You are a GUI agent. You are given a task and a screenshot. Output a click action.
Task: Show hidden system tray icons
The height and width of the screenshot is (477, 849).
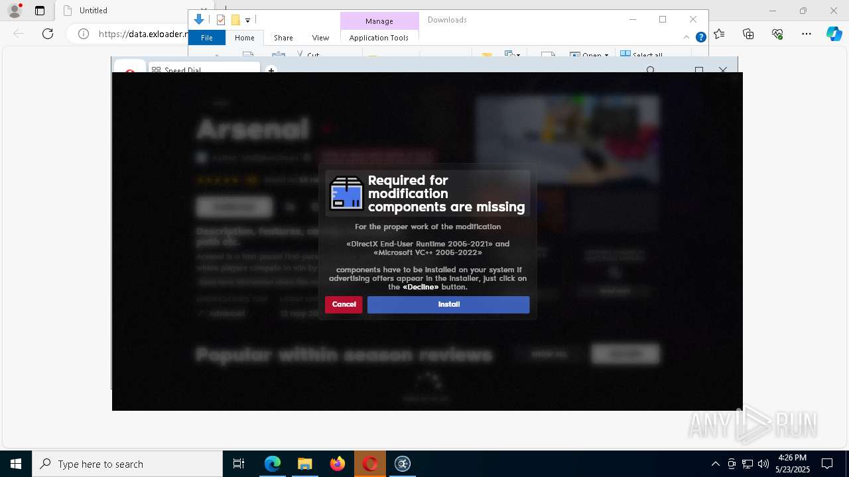click(x=715, y=464)
